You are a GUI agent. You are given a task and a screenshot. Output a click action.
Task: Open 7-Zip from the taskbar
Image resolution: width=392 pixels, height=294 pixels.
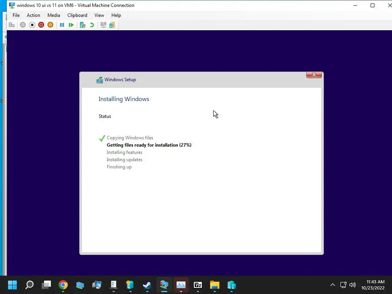tap(198, 285)
